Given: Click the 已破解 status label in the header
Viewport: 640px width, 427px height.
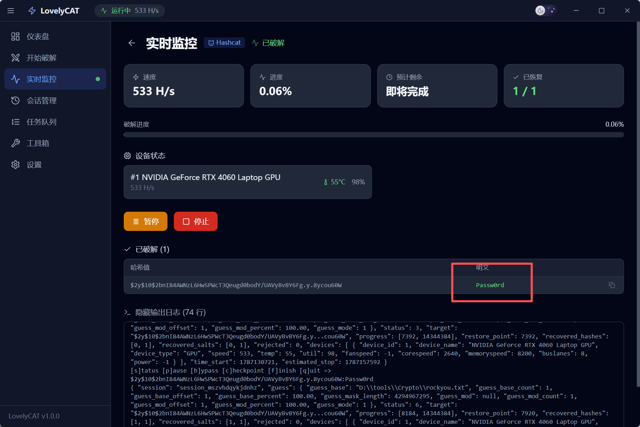Looking at the screenshot, I should (268, 43).
